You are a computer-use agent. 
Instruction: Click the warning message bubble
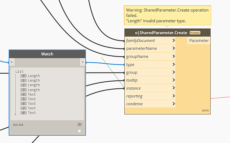168,15
